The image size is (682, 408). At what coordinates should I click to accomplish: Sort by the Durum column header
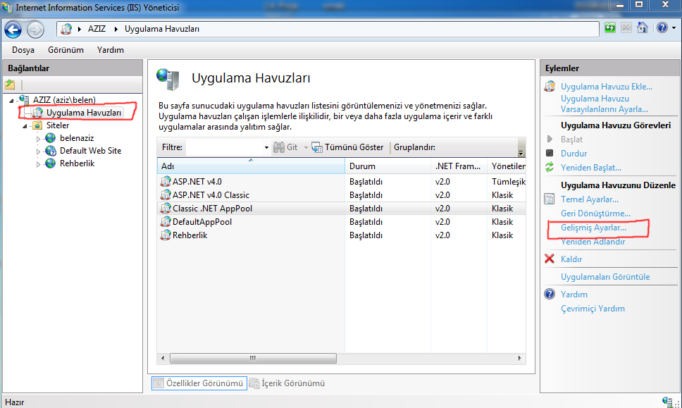pyautogui.click(x=362, y=166)
